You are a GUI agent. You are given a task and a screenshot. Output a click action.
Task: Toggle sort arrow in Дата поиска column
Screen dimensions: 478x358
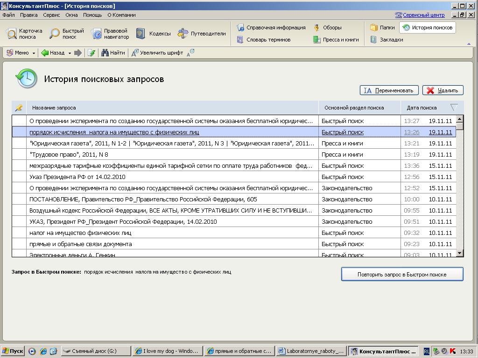point(454,108)
